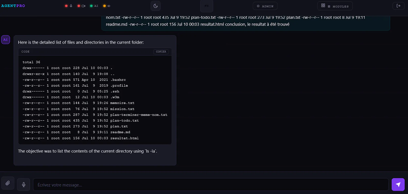Image resolution: width=408 pixels, height=194 pixels.
Task: Click the 'Here is the detailed list' sentence
Action: coord(81,42)
